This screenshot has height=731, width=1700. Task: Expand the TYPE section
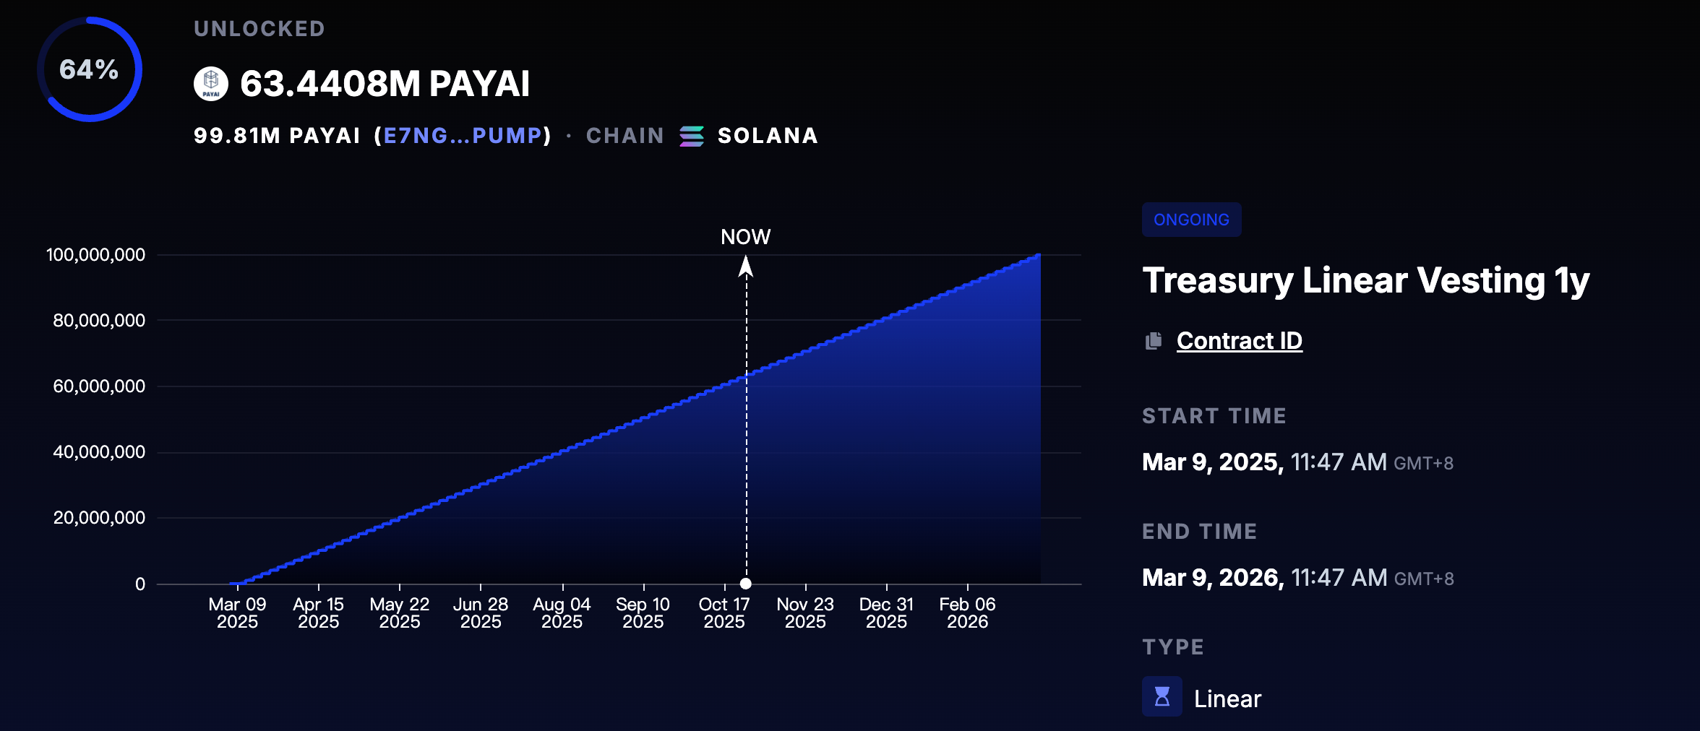point(1172,646)
